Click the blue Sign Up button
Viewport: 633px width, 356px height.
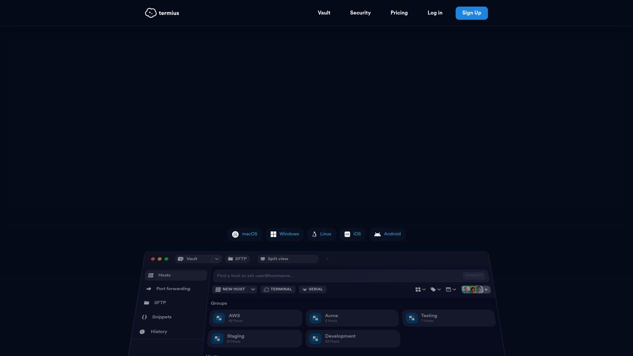471,13
